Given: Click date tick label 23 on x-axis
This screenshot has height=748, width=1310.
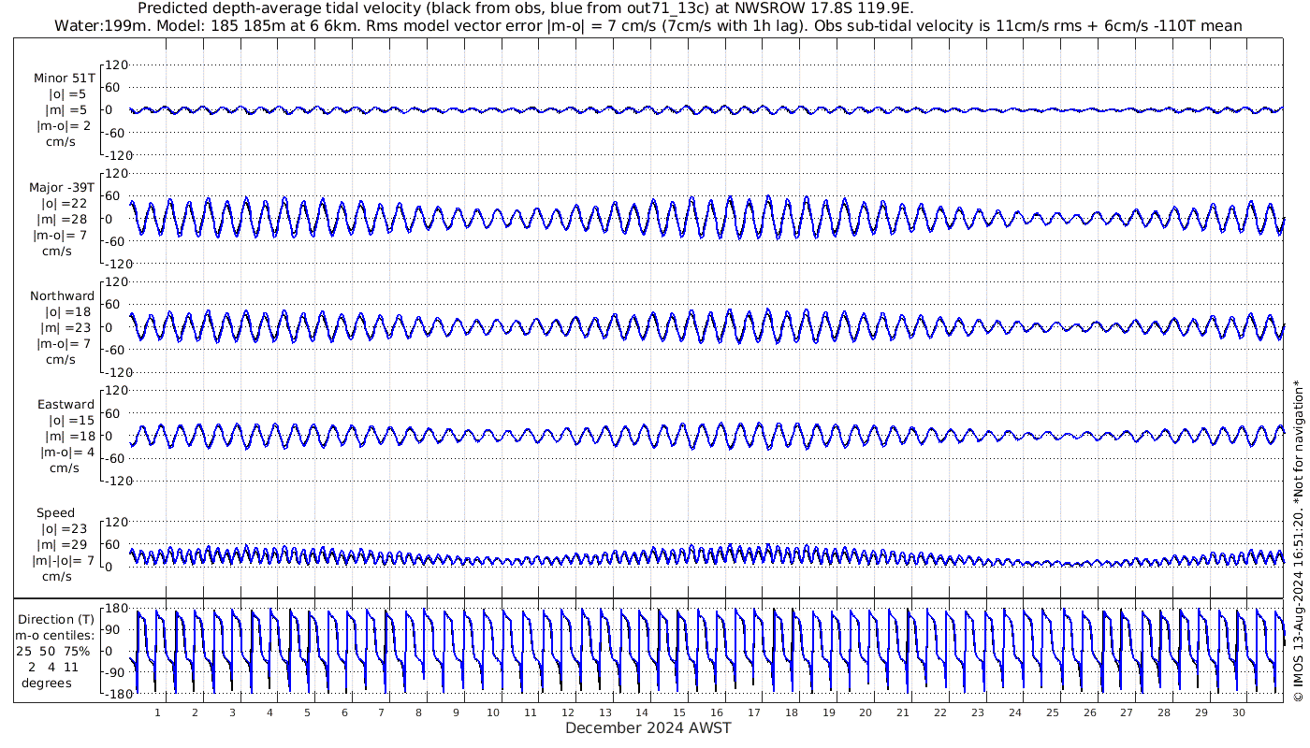Looking at the screenshot, I should pyautogui.click(x=978, y=712).
